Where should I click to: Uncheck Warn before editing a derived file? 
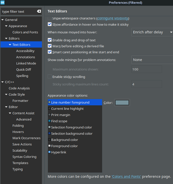click(x=49, y=46)
